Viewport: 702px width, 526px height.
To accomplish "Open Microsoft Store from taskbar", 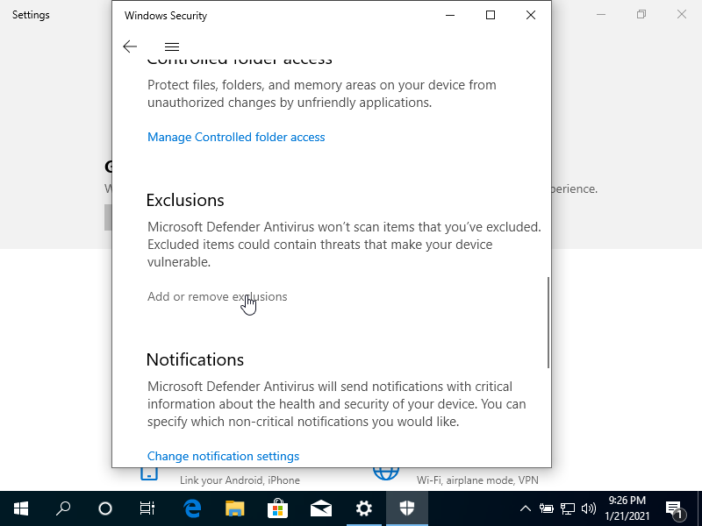I will [x=278, y=508].
